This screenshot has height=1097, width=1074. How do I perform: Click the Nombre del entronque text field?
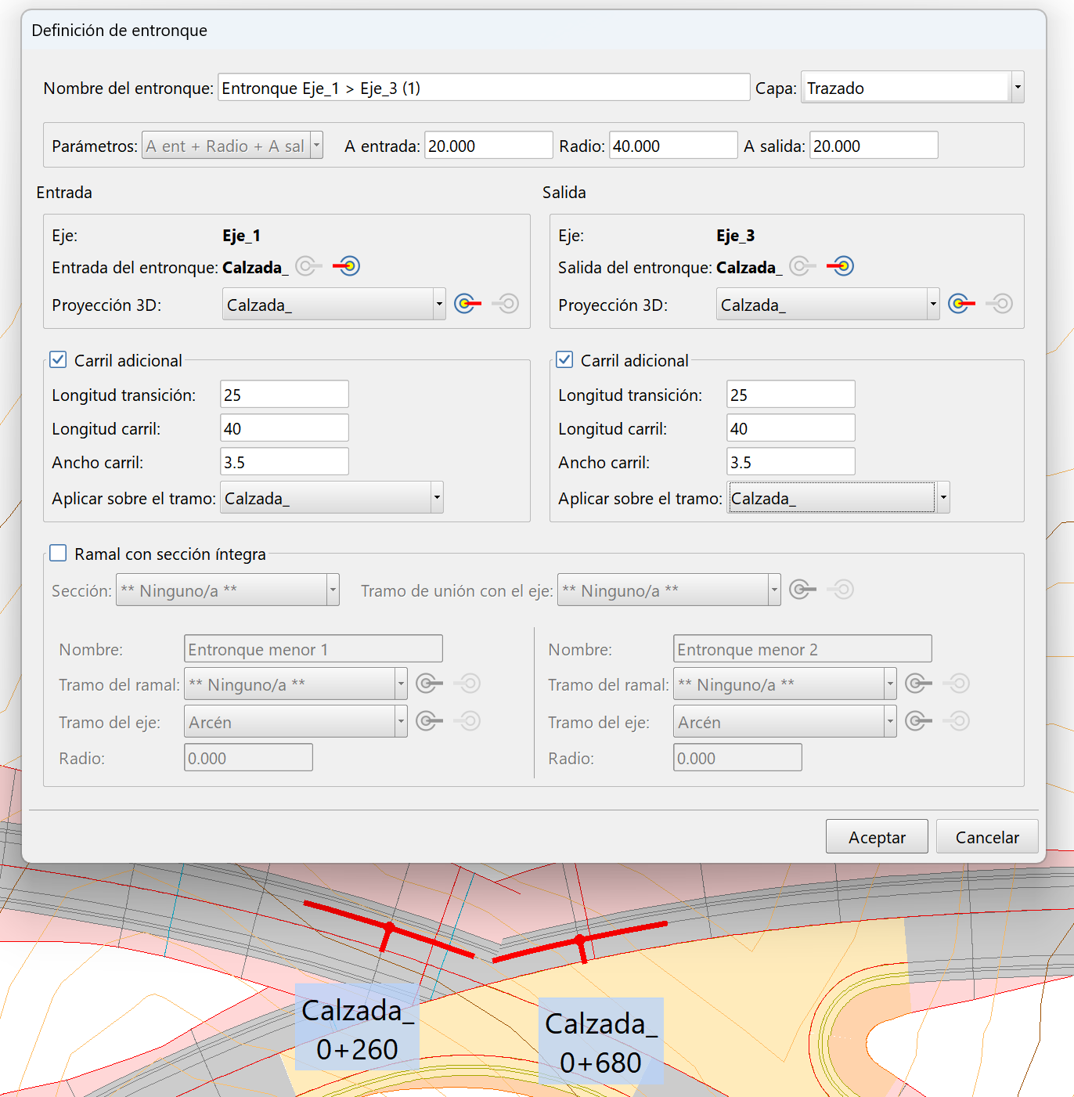pyautogui.click(x=483, y=88)
